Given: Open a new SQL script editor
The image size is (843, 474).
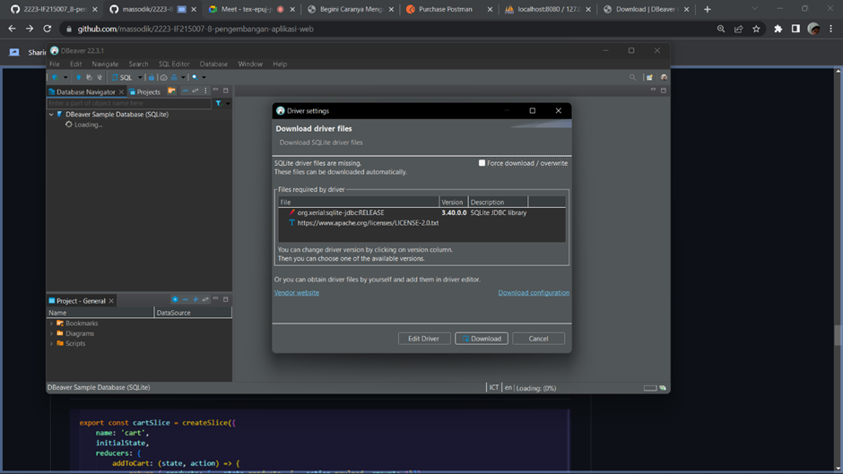Looking at the screenshot, I should coord(122,77).
